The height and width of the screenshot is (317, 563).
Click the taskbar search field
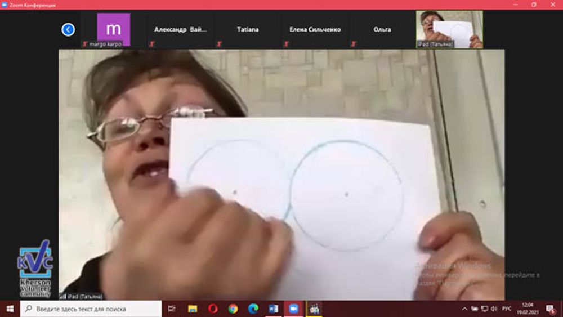click(x=91, y=309)
